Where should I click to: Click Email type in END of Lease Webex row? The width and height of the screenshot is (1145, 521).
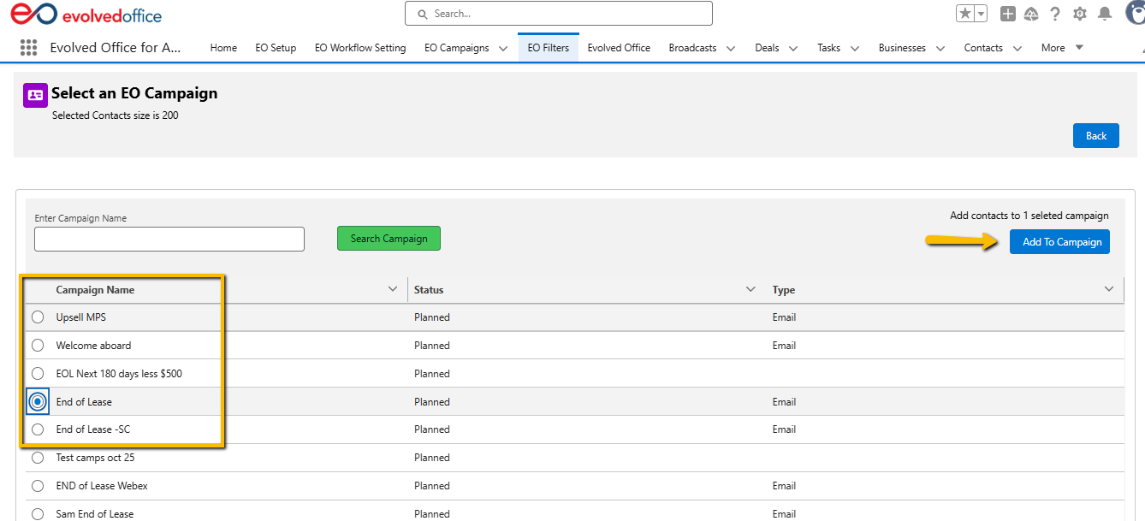click(x=785, y=486)
